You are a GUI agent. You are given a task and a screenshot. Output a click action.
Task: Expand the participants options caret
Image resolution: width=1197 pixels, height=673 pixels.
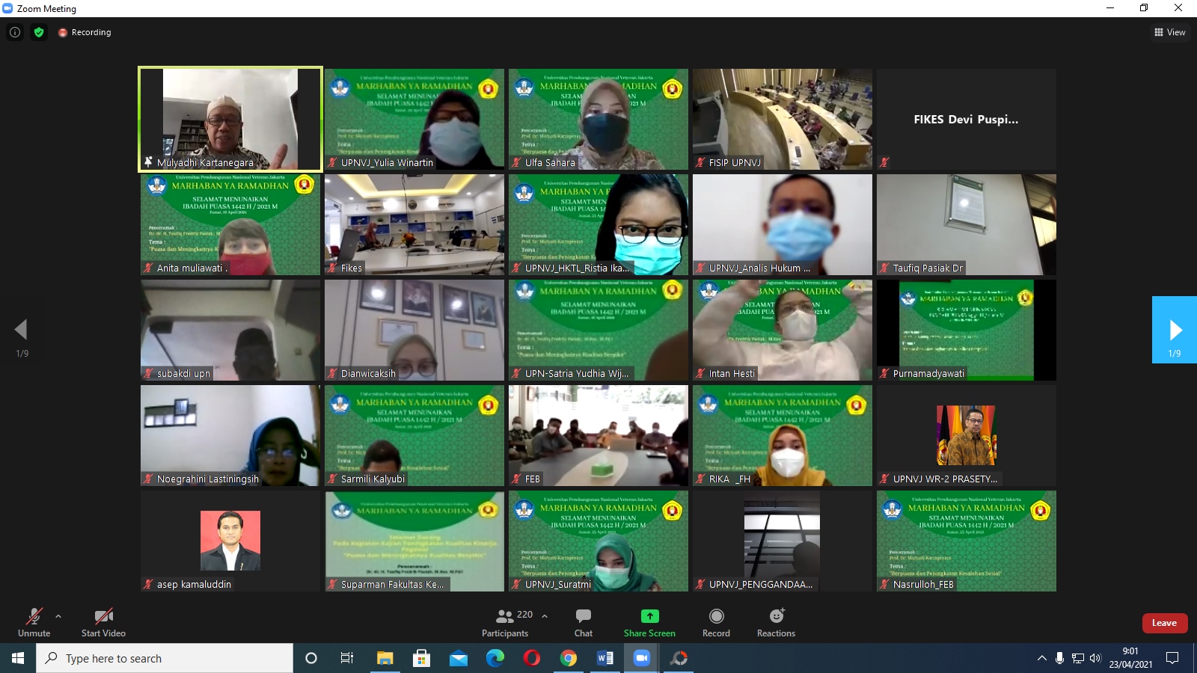click(x=545, y=616)
